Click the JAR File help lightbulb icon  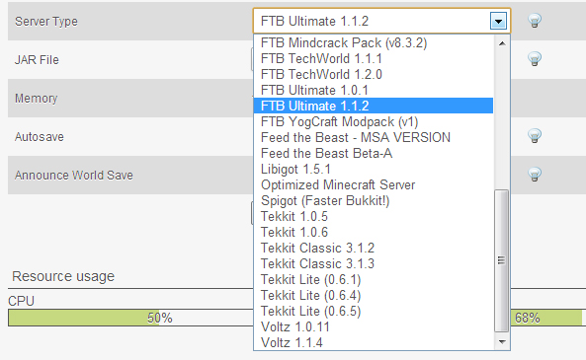coord(535,58)
